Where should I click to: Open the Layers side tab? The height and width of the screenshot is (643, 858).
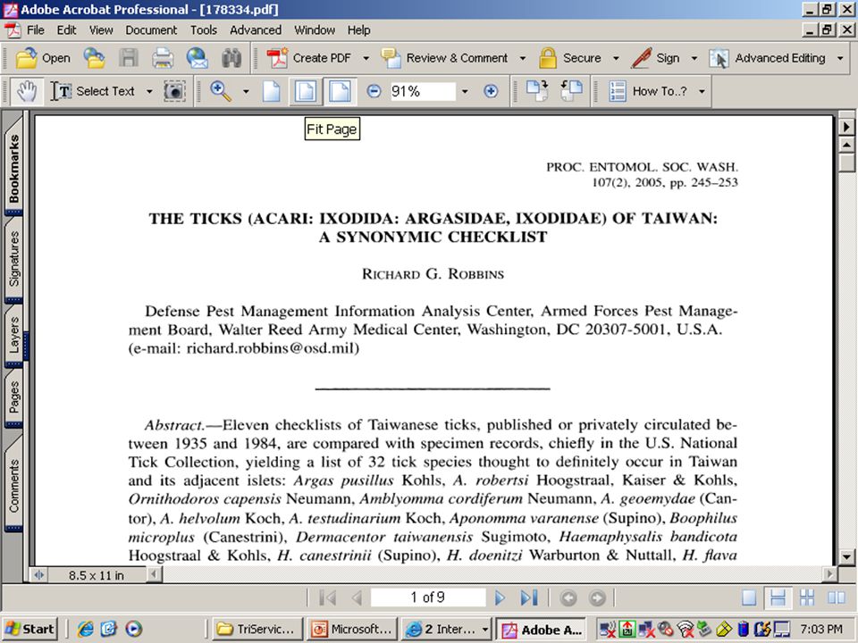pyautogui.click(x=13, y=335)
